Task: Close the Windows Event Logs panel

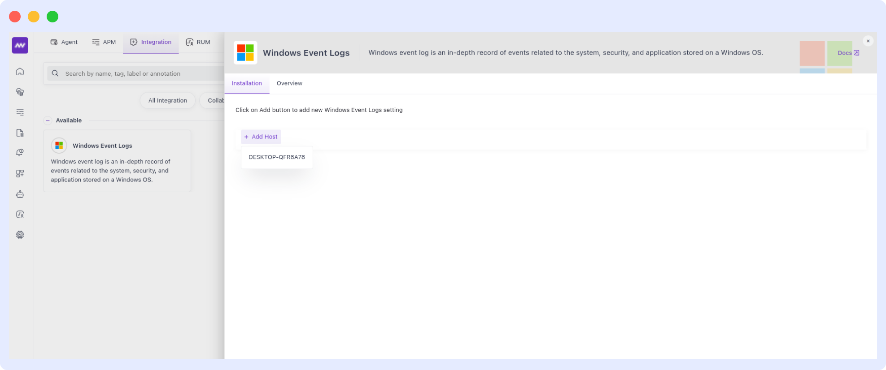Action: 868,41
